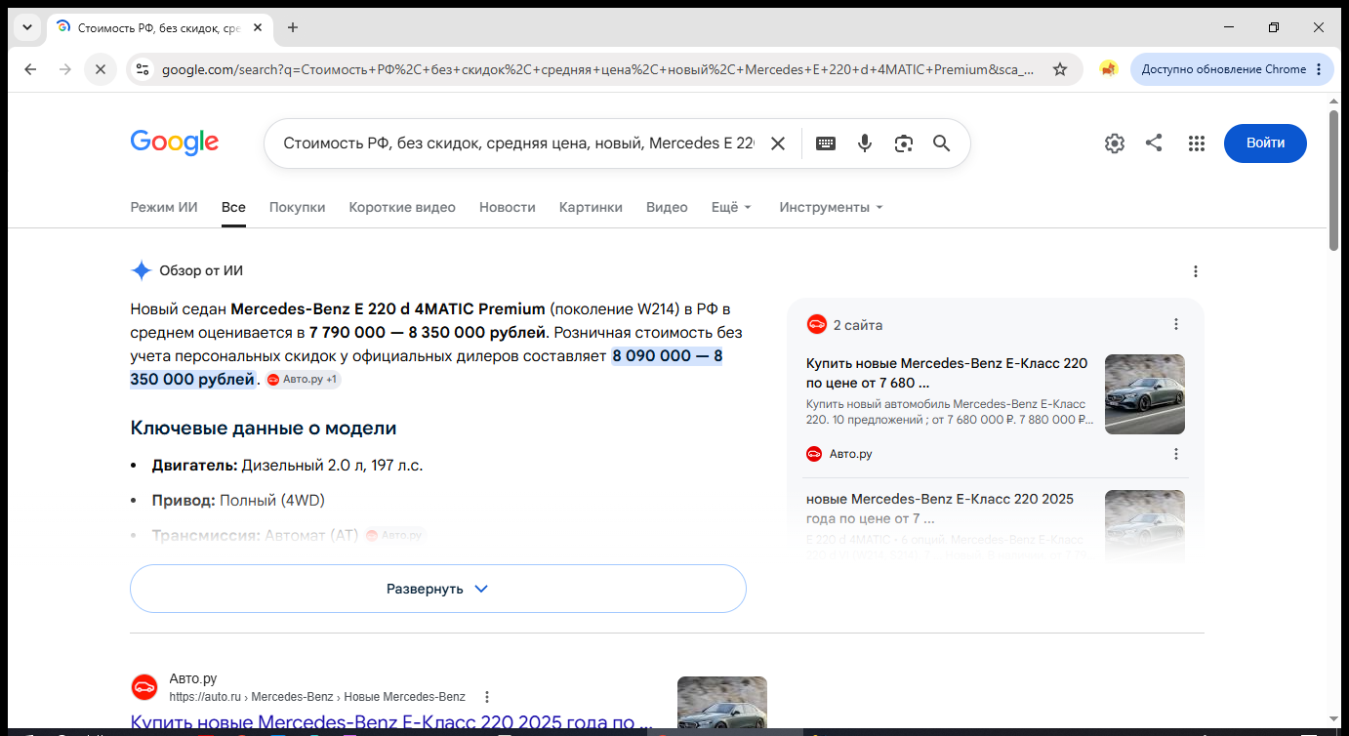Open a new browser tab
Image resolution: width=1349 pixels, height=736 pixels.
coord(293,27)
